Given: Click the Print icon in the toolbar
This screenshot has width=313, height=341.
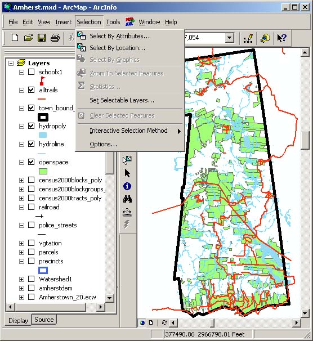Looking at the screenshot, I should (x=55, y=38).
